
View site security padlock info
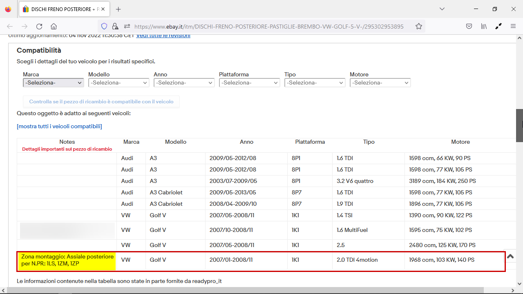(115, 26)
